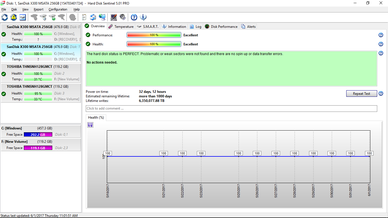This screenshot has width=388, height=218.
Task: Click the disk with clock toolbar icon
Action: tap(43, 17)
